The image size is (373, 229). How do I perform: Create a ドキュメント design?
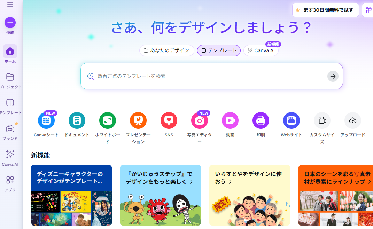pos(77,120)
